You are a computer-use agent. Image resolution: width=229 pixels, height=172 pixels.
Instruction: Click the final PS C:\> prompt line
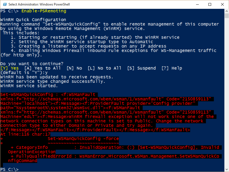pyautogui.click(x=10, y=169)
